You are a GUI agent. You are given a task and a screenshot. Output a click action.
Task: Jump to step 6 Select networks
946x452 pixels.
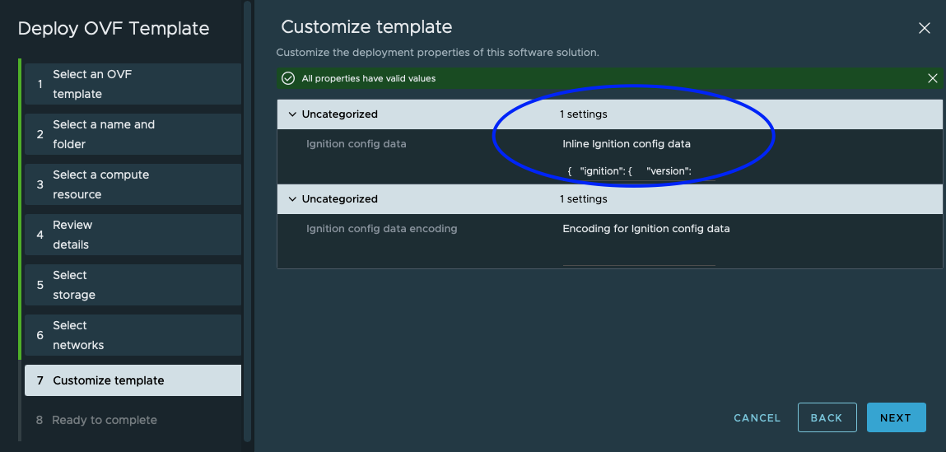(x=133, y=335)
